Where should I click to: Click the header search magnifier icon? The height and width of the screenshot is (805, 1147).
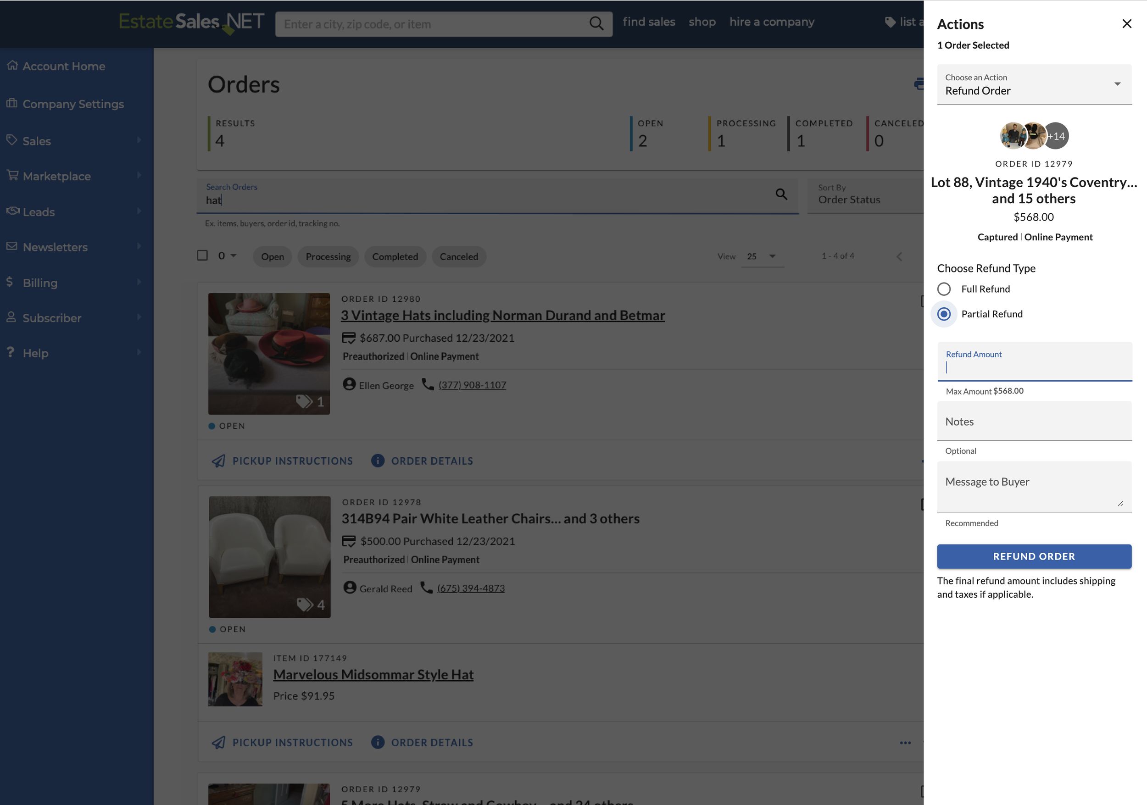point(596,23)
